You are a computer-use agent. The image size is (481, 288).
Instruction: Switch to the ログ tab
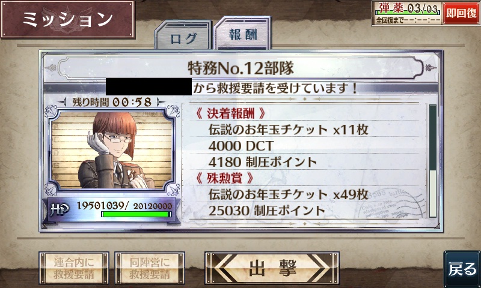(x=183, y=36)
